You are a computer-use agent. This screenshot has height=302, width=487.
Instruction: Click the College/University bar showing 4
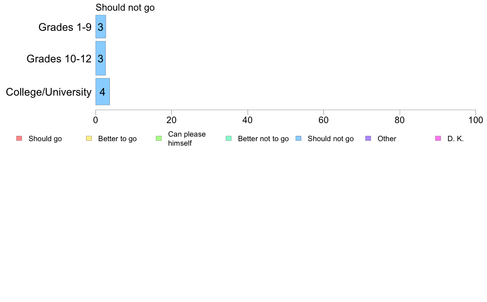[x=102, y=92]
